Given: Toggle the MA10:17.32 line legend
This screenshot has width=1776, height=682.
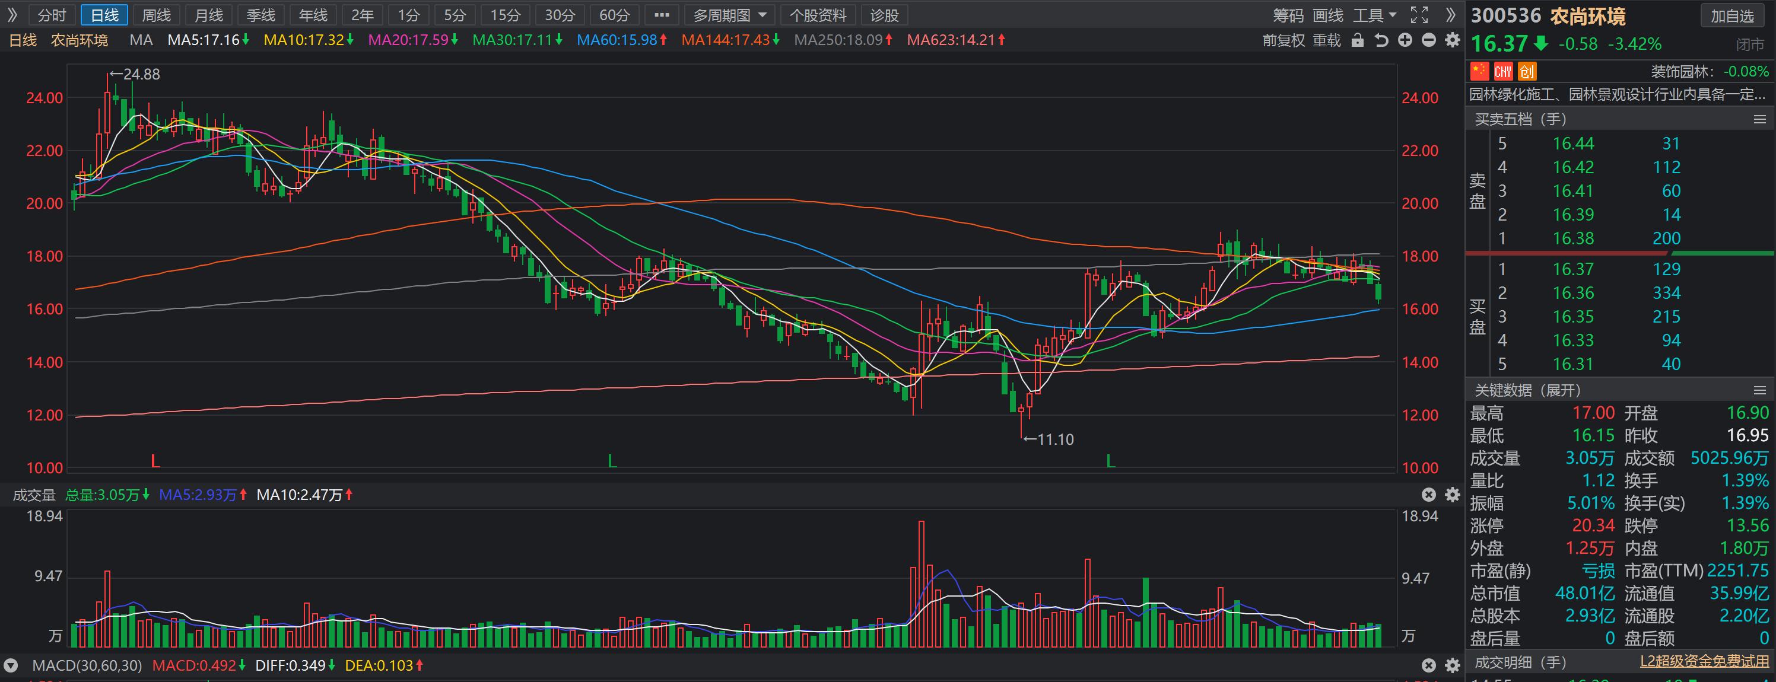Looking at the screenshot, I should [x=309, y=40].
